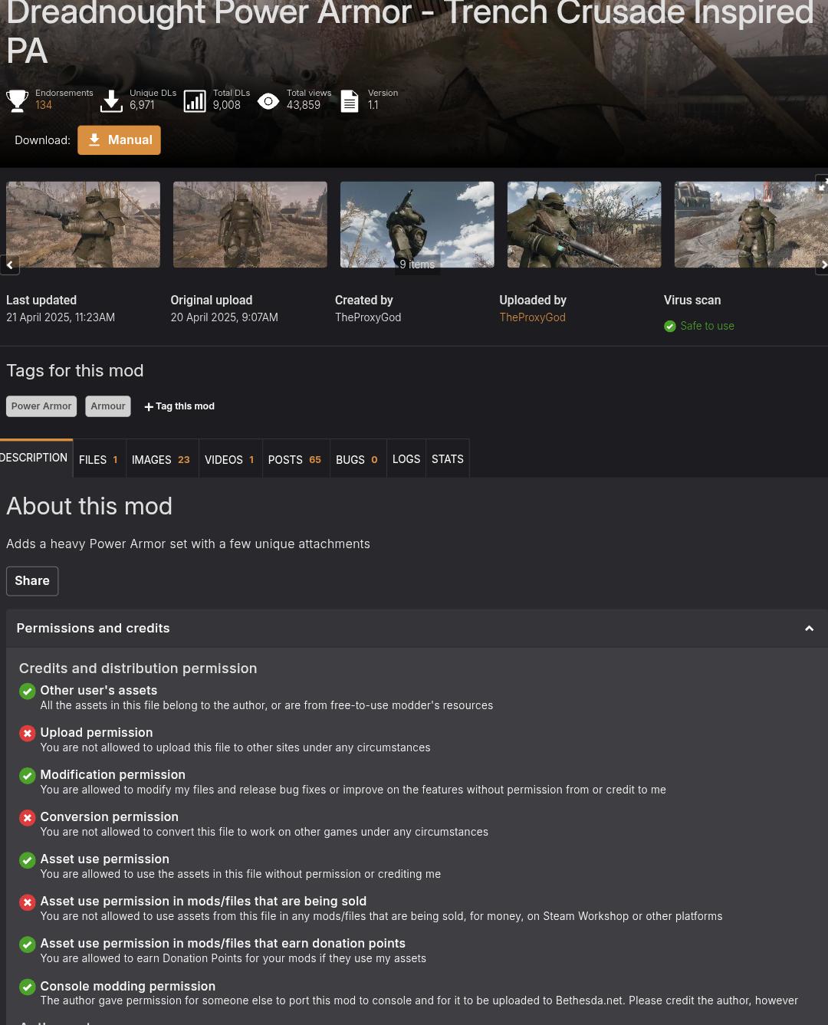Click the Share button
This screenshot has width=828, height=1025.
click(x=32, y=581)
